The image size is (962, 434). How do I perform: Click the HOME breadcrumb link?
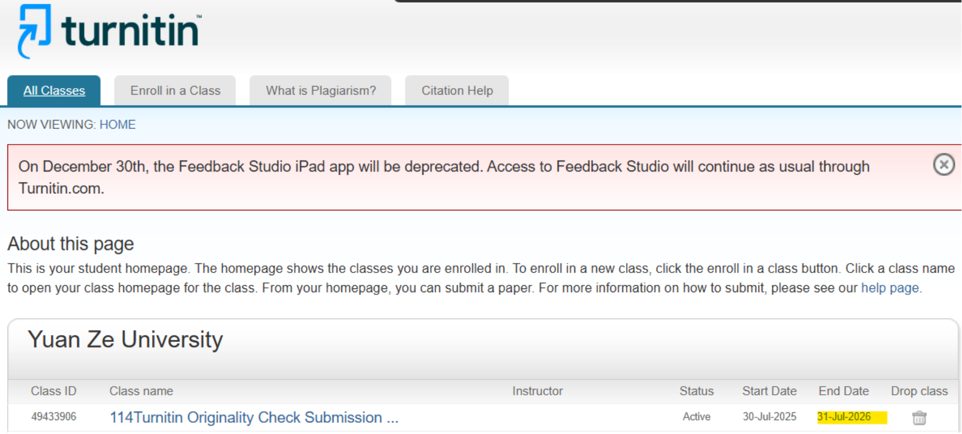point(117,125)
